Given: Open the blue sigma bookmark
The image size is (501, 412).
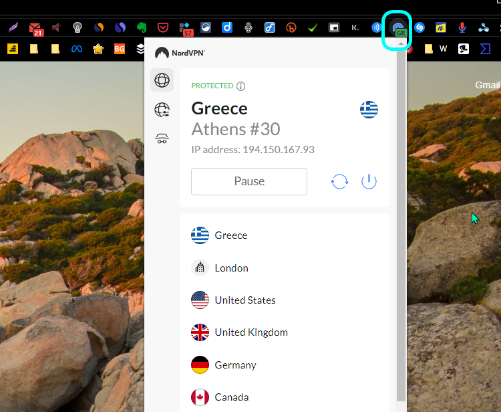Looking at the screenshot, I should (485, 49).
